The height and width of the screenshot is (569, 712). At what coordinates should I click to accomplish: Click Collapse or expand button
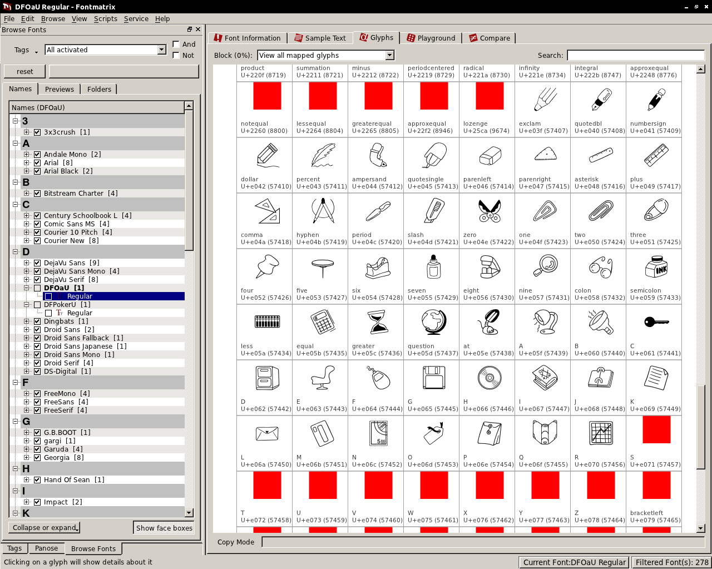point(44,527)
